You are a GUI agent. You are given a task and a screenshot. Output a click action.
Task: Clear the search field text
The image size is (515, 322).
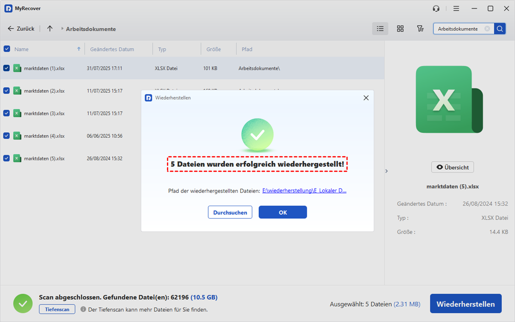(487, 29)
